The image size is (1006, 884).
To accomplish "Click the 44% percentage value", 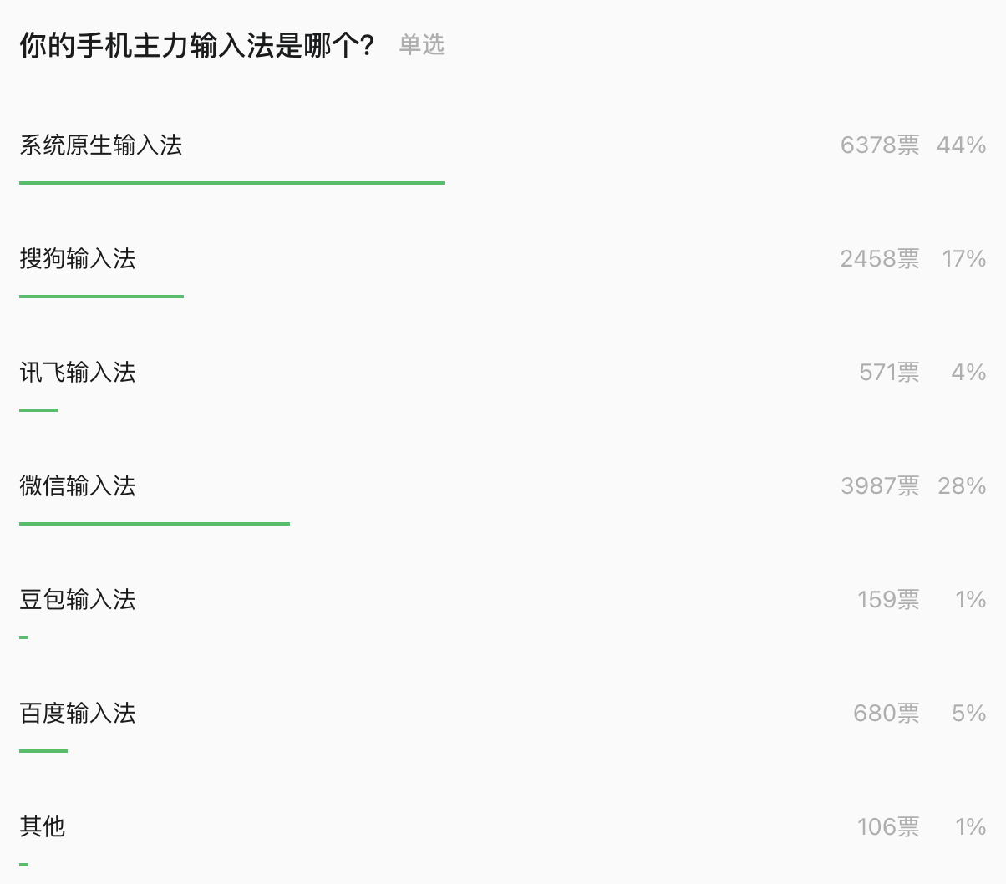I will tap(962, 145).
